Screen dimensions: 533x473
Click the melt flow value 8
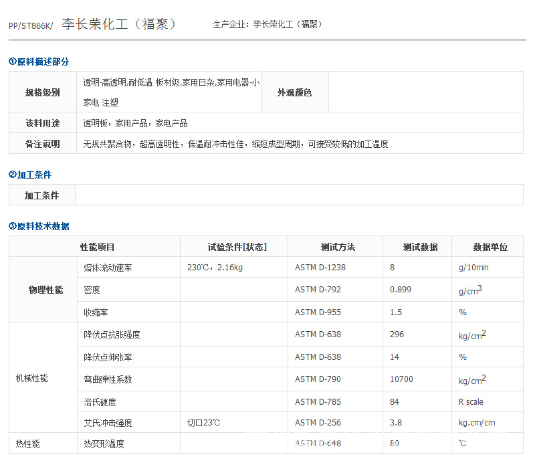(x=393, y=268)
